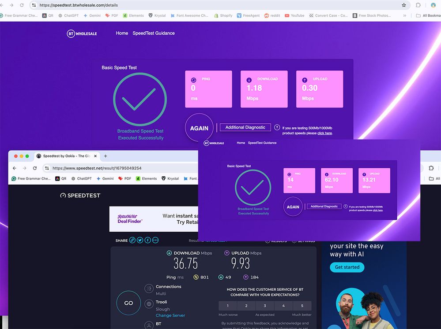The height and width of the screenshot is (329, 441).
Task: Select rating 3 As expected
Action: (265, 306)
